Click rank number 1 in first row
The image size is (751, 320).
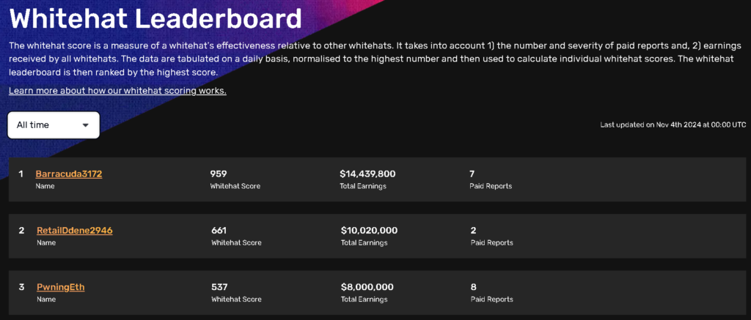[x=21, y=174]
